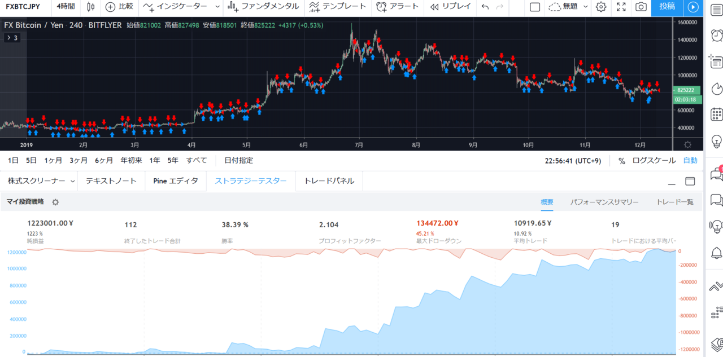723x357 pixels.
Task: Take a chart snapshot with camera icon
Action: point(641,7)
